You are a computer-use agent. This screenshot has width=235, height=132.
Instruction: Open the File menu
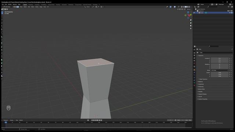(3, 4)
